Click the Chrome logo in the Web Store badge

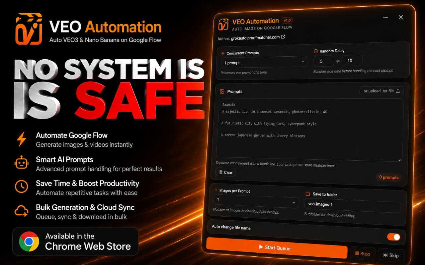[x=29, y=241]
